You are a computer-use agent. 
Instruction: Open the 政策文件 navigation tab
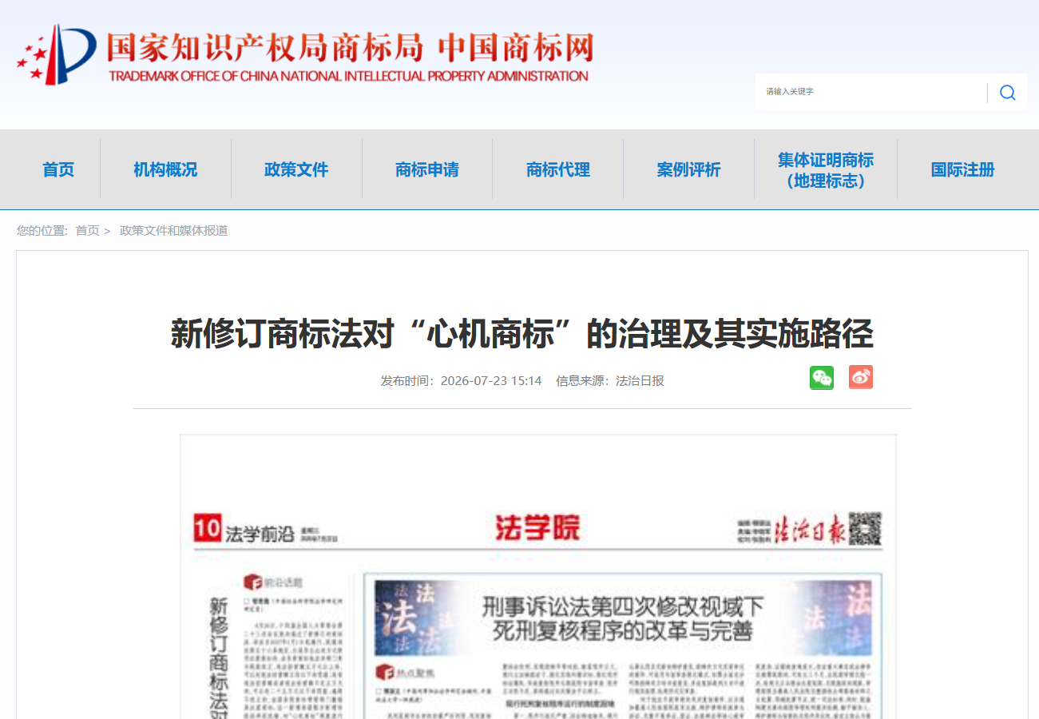[x=296, y=169]
